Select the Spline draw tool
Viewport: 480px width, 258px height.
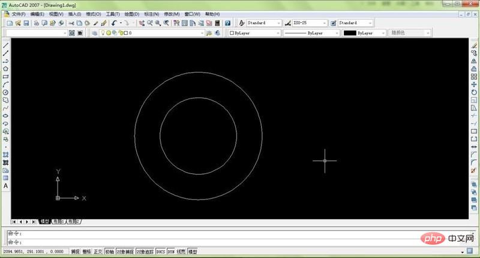pos(5,108)
